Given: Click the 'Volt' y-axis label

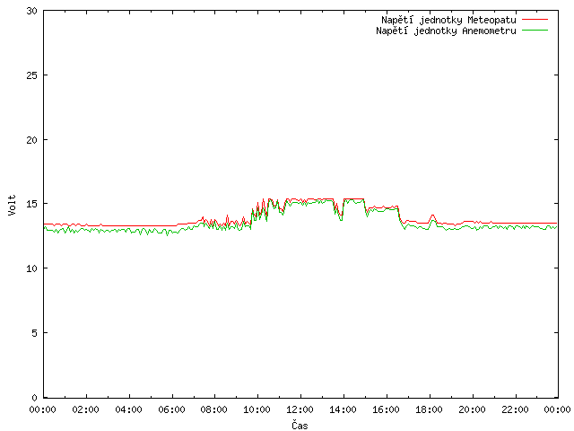Looking at the screenshot, I should click(12, 205).
